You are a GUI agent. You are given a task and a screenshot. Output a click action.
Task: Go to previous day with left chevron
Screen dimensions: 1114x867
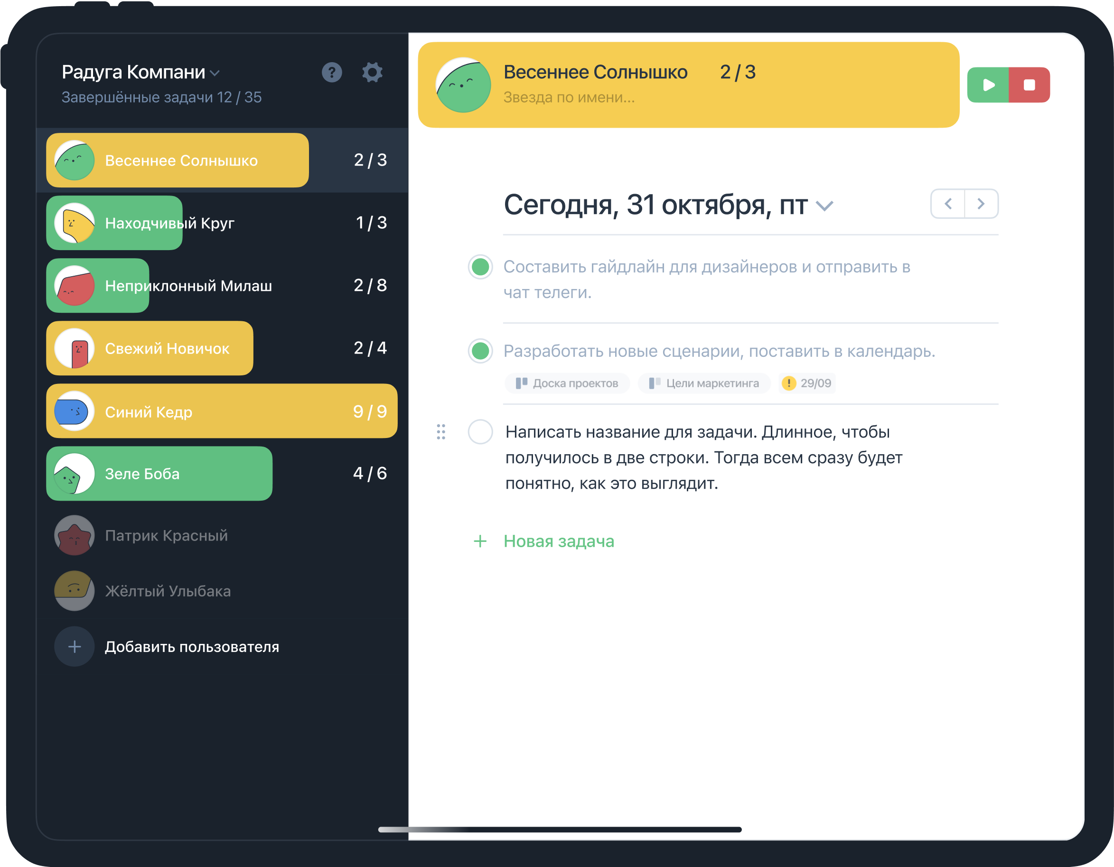pos(948,204)
